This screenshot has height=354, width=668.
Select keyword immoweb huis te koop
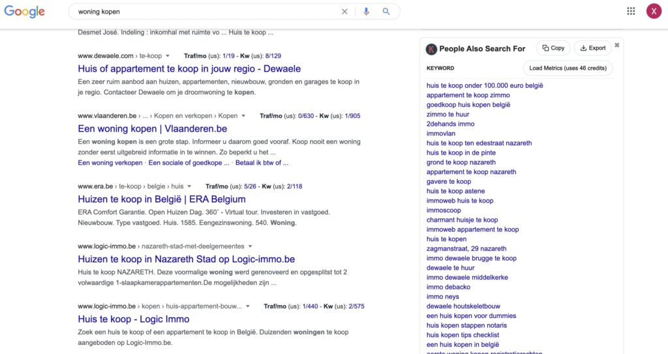coord(460,201)
